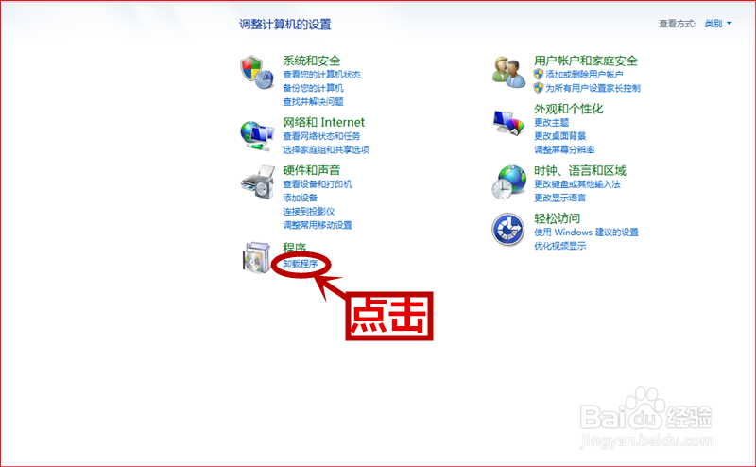Screen dimensions: 756x467
Task: Expand the 类别 view-by dropdown
Action: tap(718, 24)
